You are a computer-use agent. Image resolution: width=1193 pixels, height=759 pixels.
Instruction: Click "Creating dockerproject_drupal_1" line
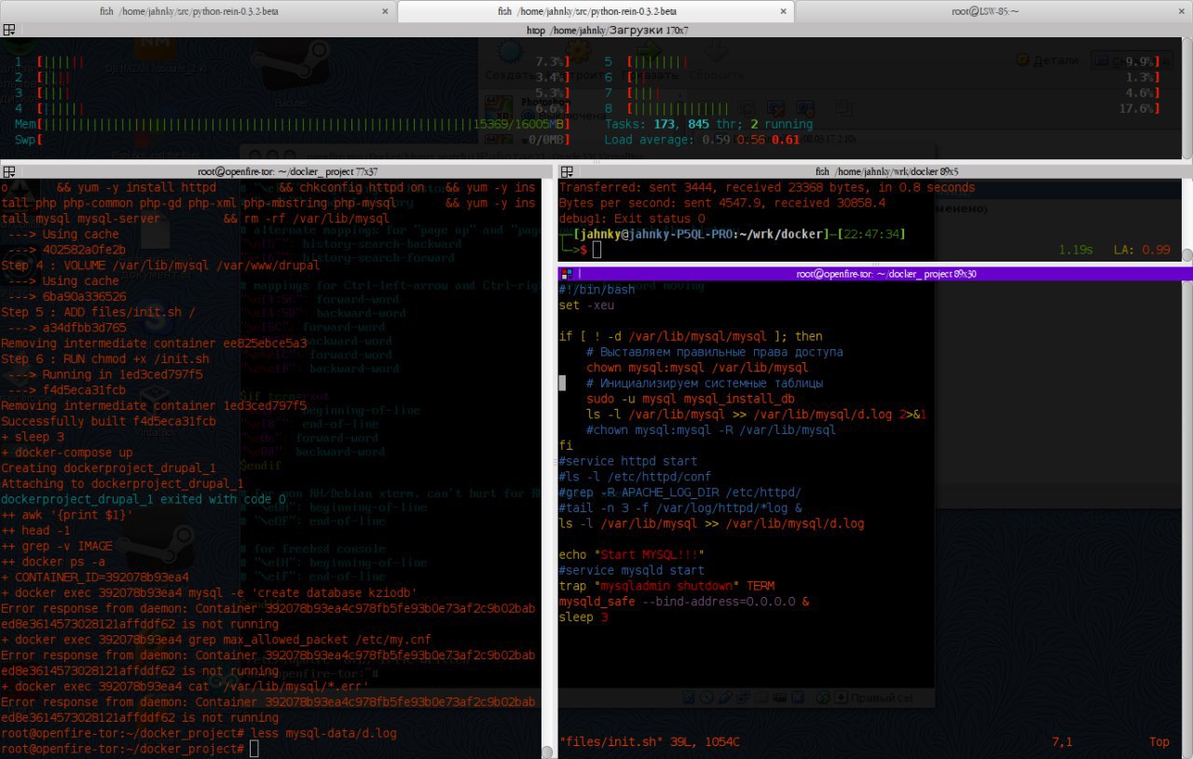pyautogui.click(x=109, y=468)
